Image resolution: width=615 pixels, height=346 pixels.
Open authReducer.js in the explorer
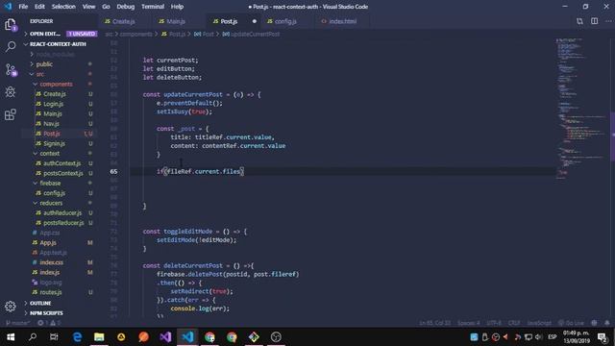(62, 212)
